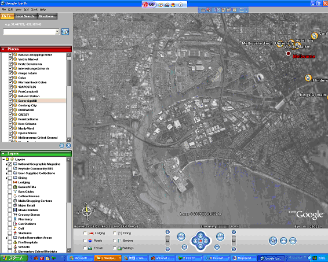Toggle the Borders checkbox in bottom control bar
This screenshot has height=262, width=328.
click(x=114, y=241)
